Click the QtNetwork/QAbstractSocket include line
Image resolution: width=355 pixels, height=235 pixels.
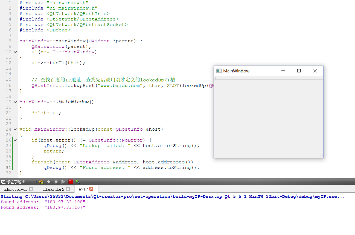pos(74,25)
